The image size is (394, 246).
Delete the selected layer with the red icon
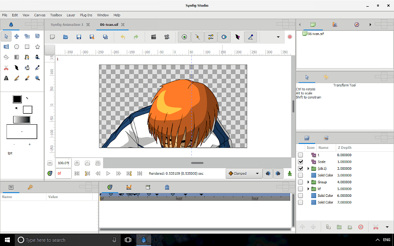click(x=361, y=227)
